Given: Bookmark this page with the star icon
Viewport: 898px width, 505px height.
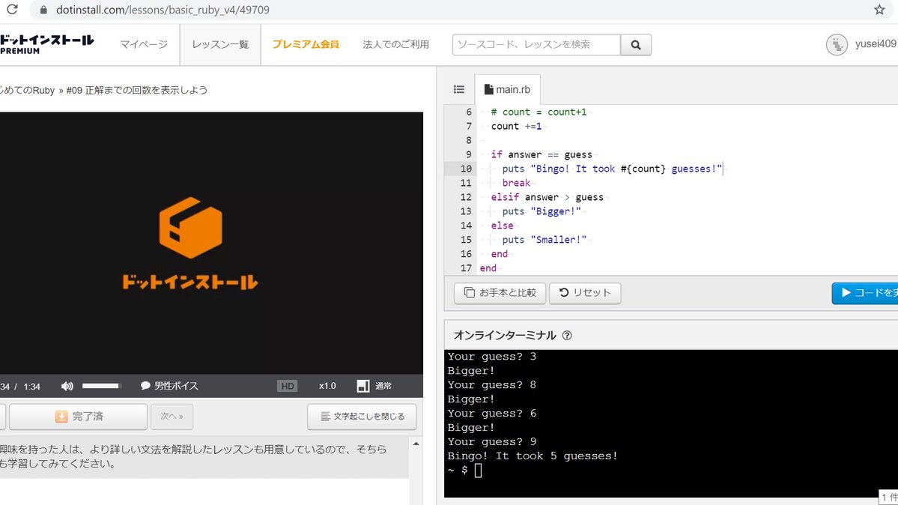Looking at the screenshot, I should (880, 9).
